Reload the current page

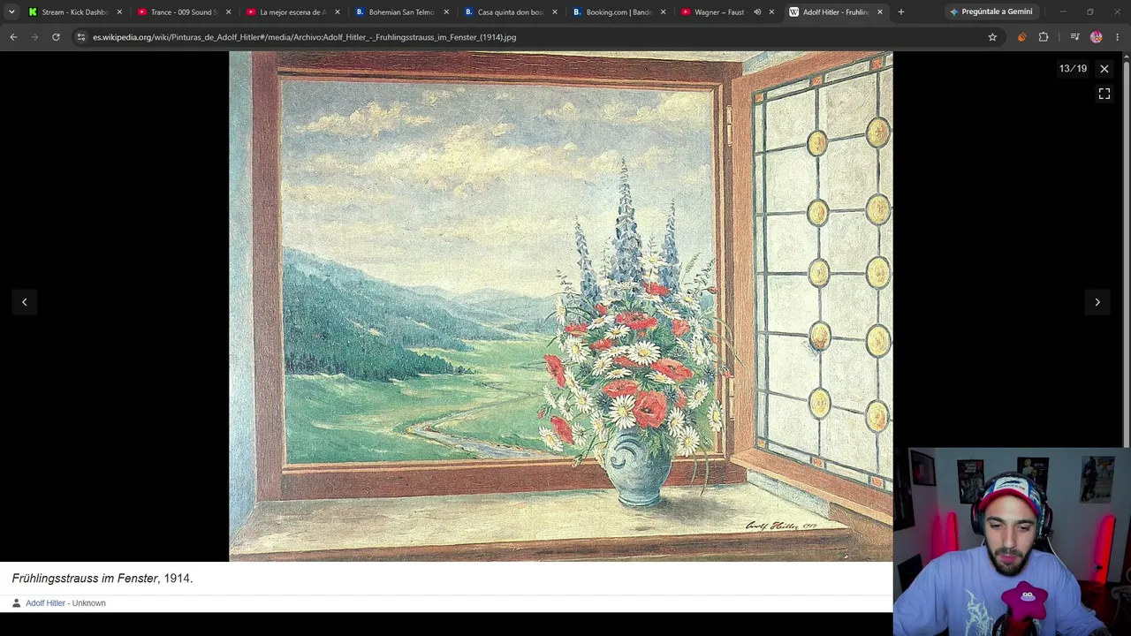56,37
